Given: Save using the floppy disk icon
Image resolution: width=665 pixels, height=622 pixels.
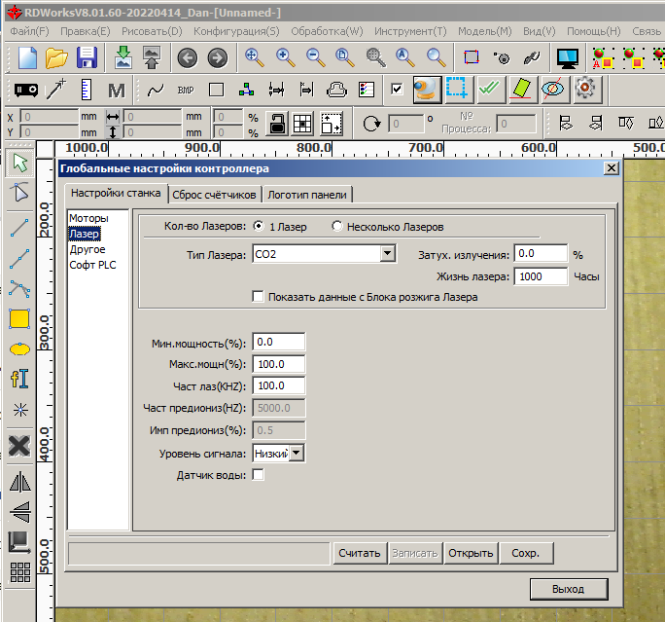Looking at the screenshot, I should click(87, 57).
